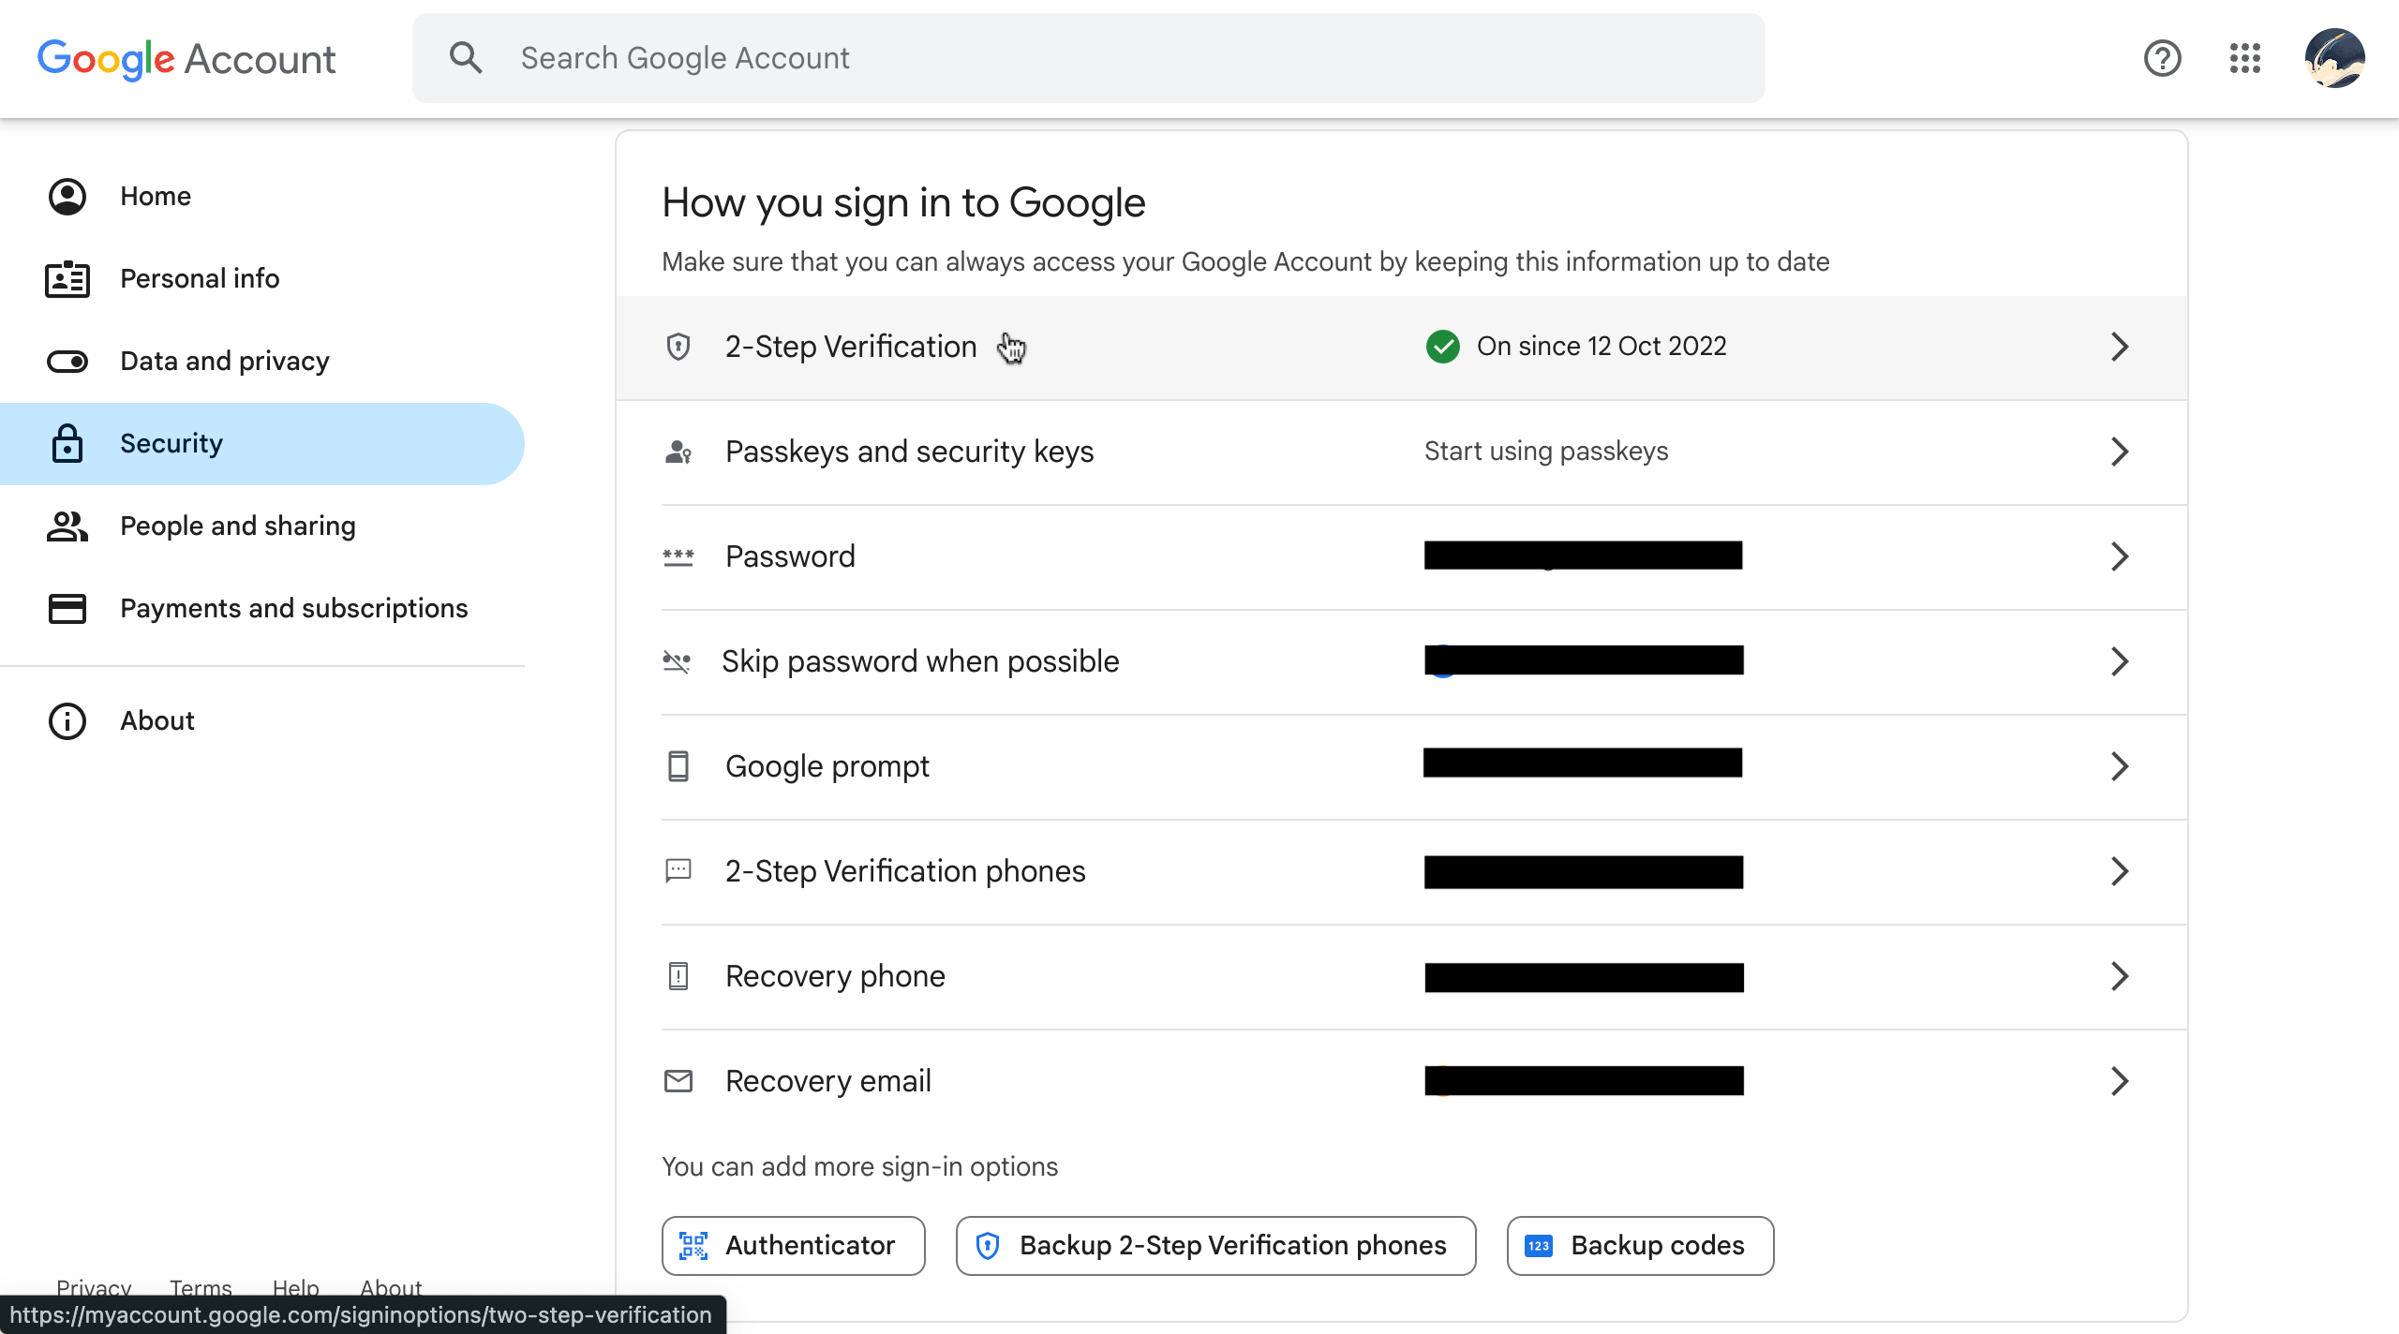The image size is (2399, 1334).
Task: Open the Google apps grid icon
Action: 2244,58
